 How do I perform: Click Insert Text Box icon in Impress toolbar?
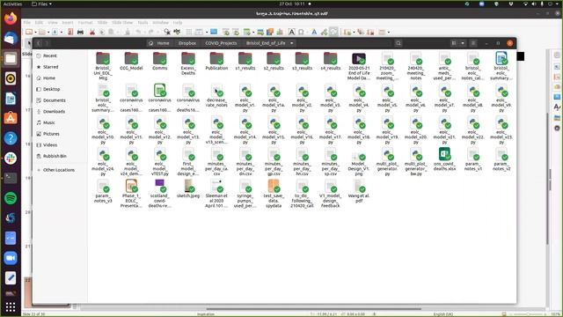coord(292,32)
